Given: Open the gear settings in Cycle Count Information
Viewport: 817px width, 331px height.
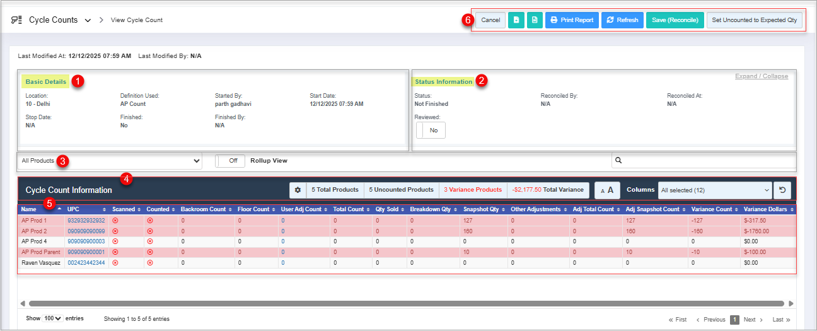Looking at the screenshot, I should tap(298, 190).
